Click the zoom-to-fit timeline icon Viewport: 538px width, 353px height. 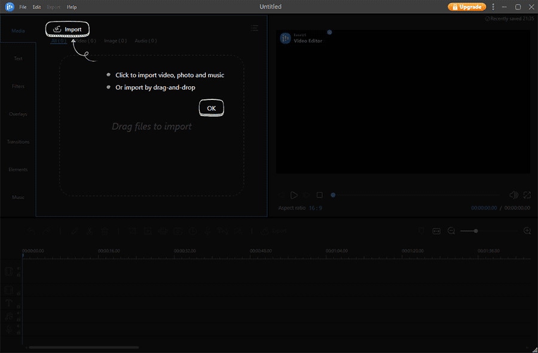click(x=436, y=232)
